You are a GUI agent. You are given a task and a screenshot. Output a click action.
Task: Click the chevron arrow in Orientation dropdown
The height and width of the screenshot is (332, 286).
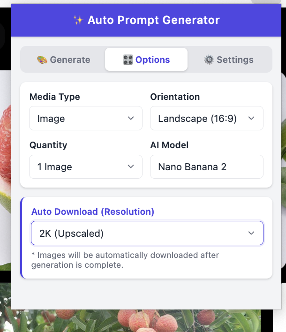[x=251, y=119]
